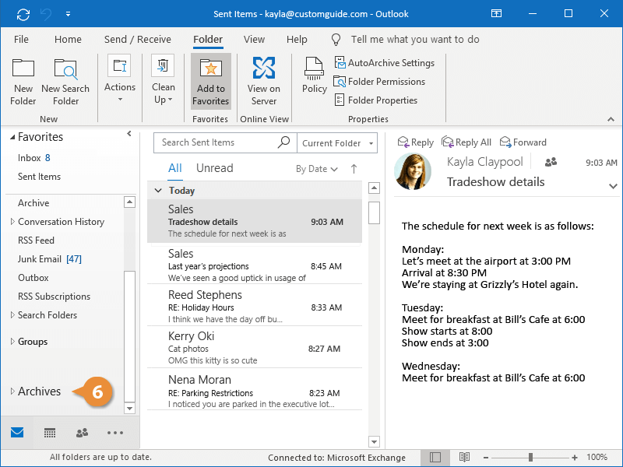Open the Last year's projections message
The image size is (623, 467).
(x=255, y=265)
